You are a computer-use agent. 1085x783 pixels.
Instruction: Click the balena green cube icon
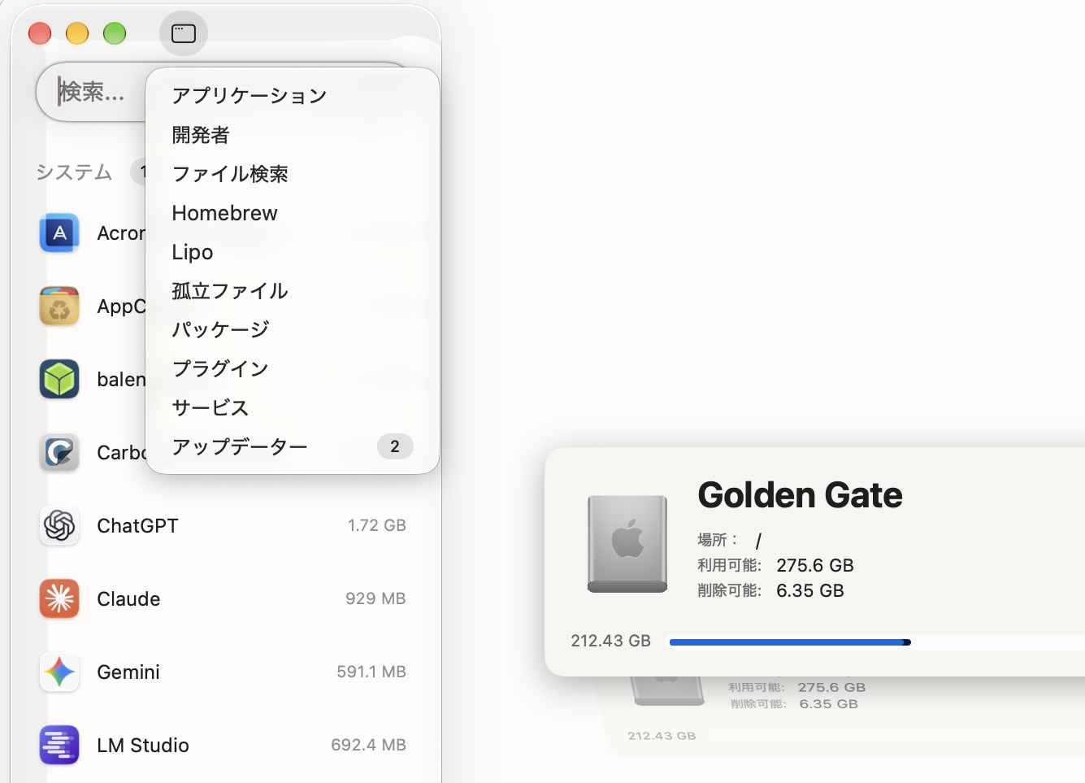(59, 380)
